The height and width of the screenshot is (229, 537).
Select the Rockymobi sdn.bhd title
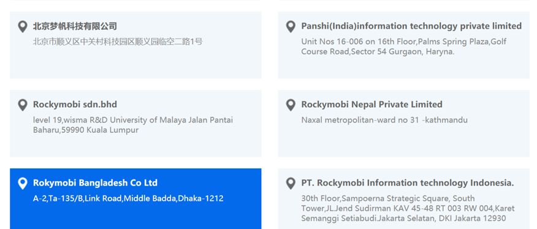pos(75,105)
